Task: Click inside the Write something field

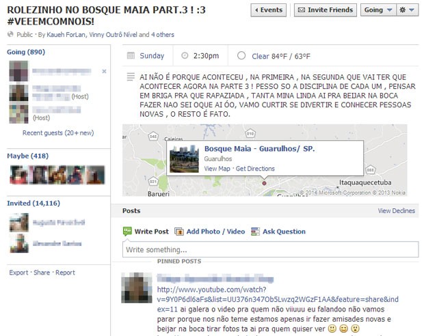Action: [269, 250]
